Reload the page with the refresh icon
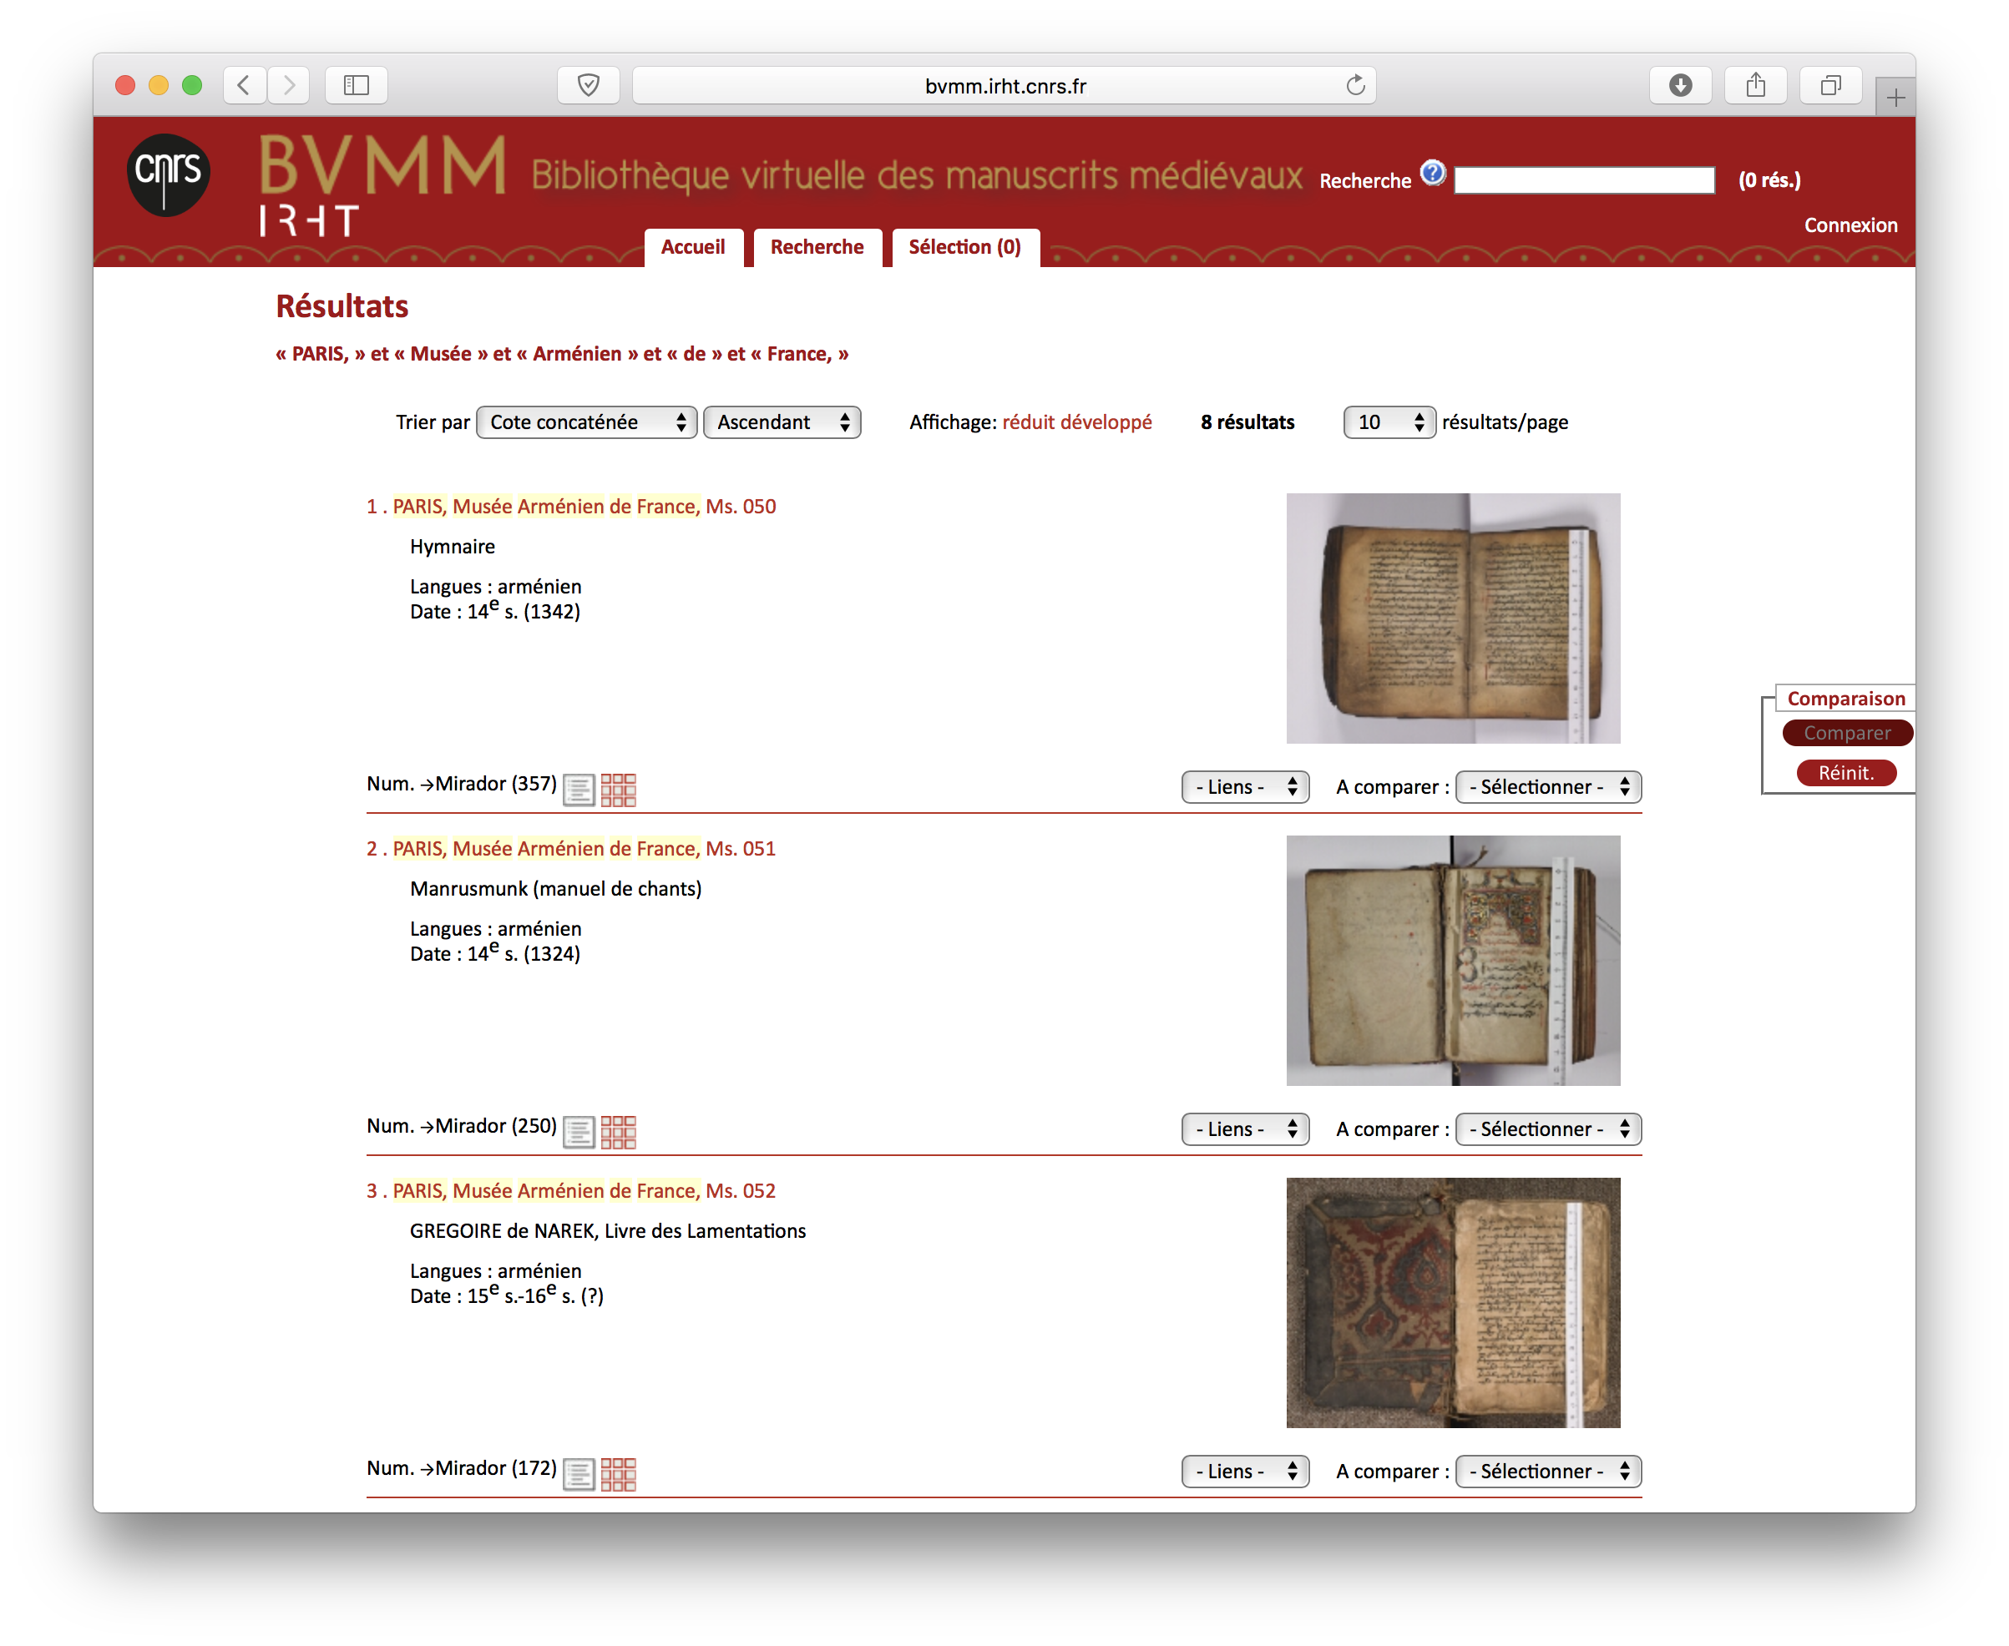2009x1646 pixels. pyautogui.click(x=1355, y=85)
